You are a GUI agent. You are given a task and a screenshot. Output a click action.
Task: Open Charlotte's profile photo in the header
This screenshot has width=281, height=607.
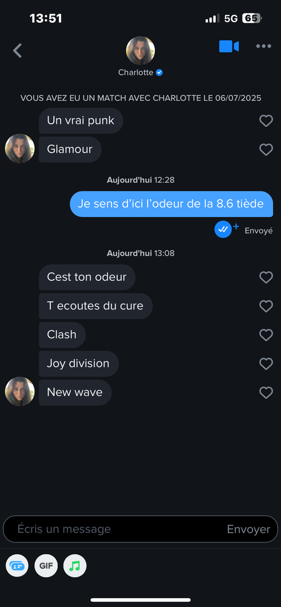coord(140,51)
